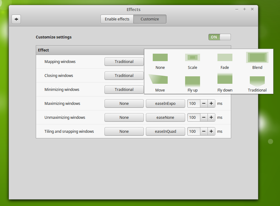Click the back arrow button

tap(16, 19)
